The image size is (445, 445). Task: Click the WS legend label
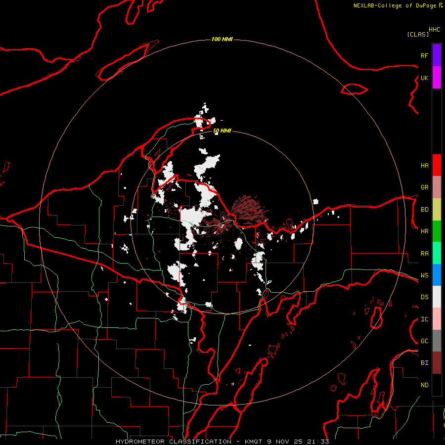[x=424, y=275]
